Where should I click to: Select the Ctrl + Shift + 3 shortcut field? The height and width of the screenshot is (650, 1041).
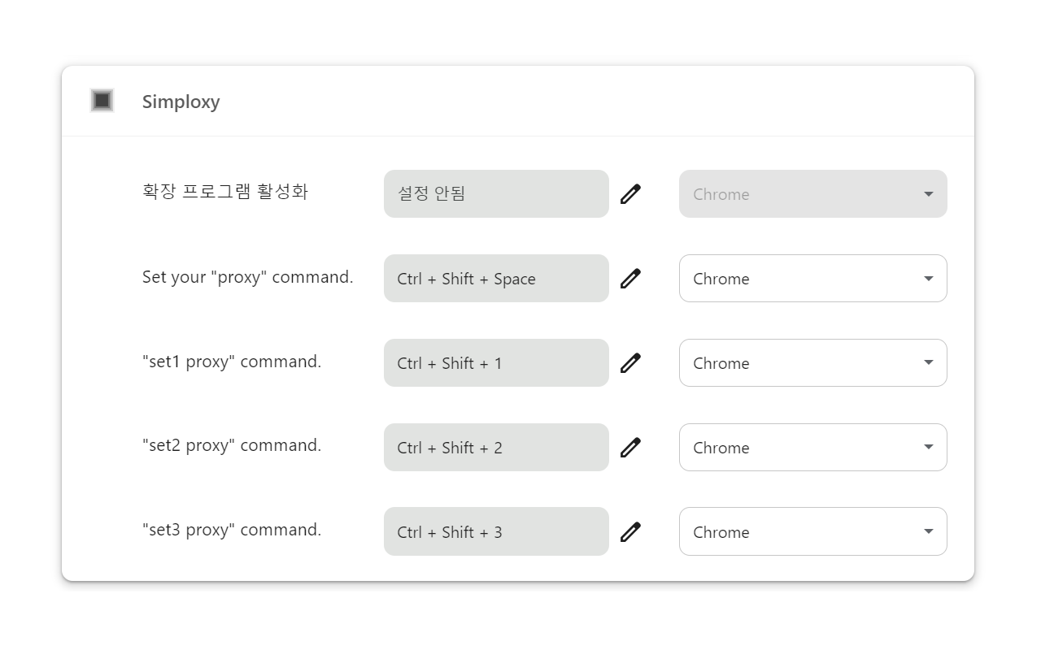point(495,531)
